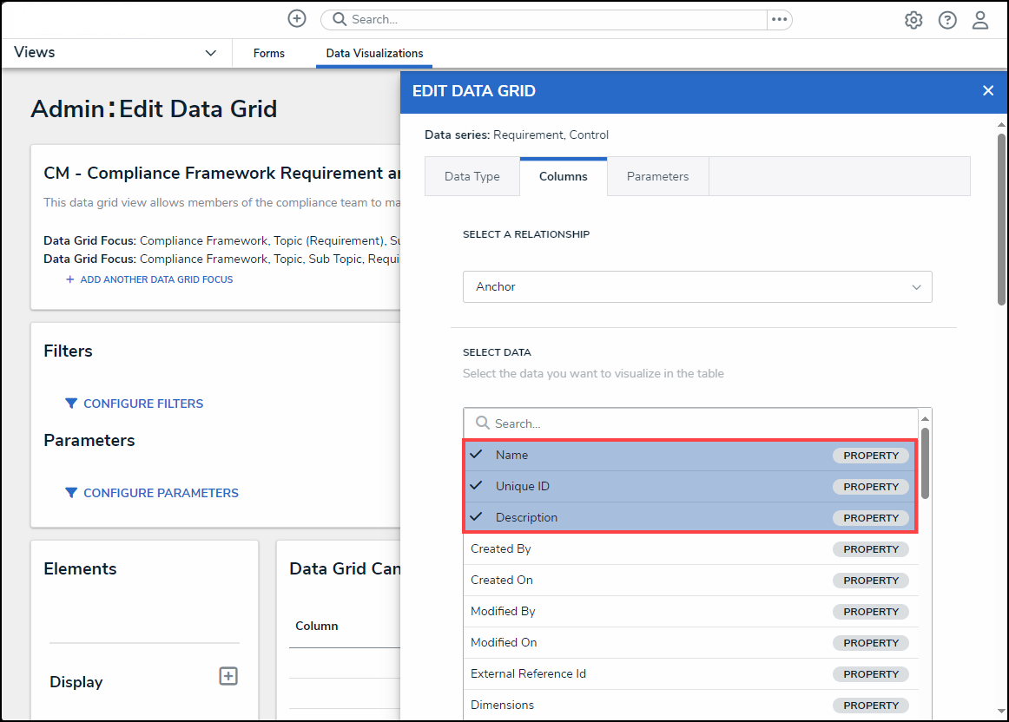Open the Anchor relationship dropdown

tap(696, 286)
